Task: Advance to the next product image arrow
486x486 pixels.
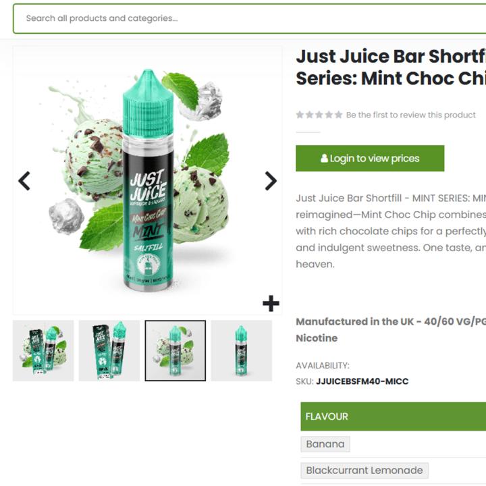Action: click(x=271, y=181)
